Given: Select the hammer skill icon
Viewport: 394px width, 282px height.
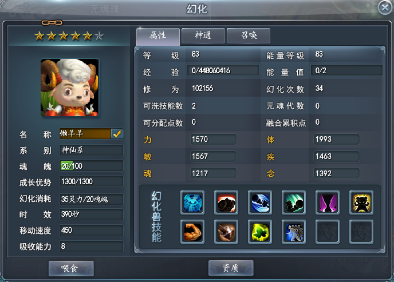Looking at the screenshot, I should (x=226, y=232).
